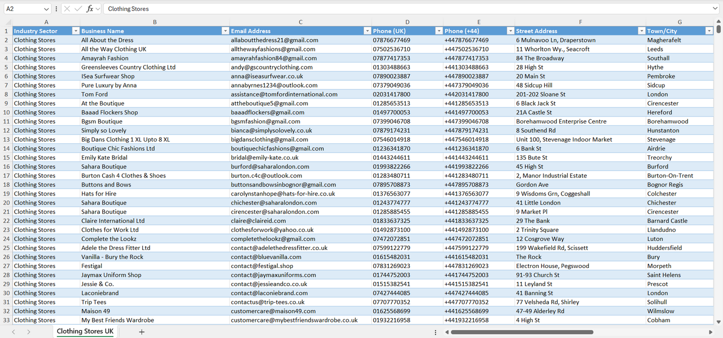Click the sheet tab bar splitter dots
The width and height of the screenshot is (723, 338).
coord(435,332)
